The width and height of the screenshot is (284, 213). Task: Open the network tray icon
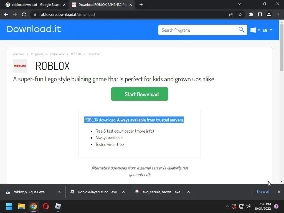(242, 206)
